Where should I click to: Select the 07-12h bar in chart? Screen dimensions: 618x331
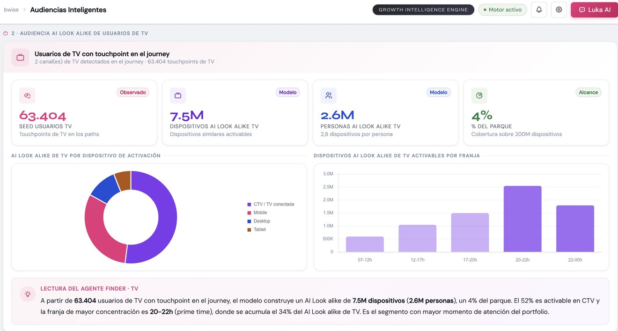(x=365, y=244)
